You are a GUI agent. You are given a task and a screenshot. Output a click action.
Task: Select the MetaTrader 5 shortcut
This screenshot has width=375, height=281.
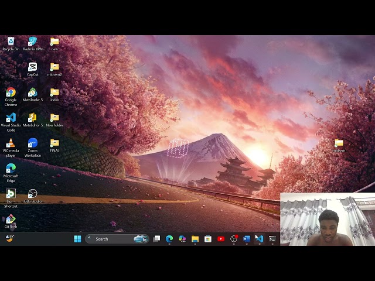click(33, 95)
